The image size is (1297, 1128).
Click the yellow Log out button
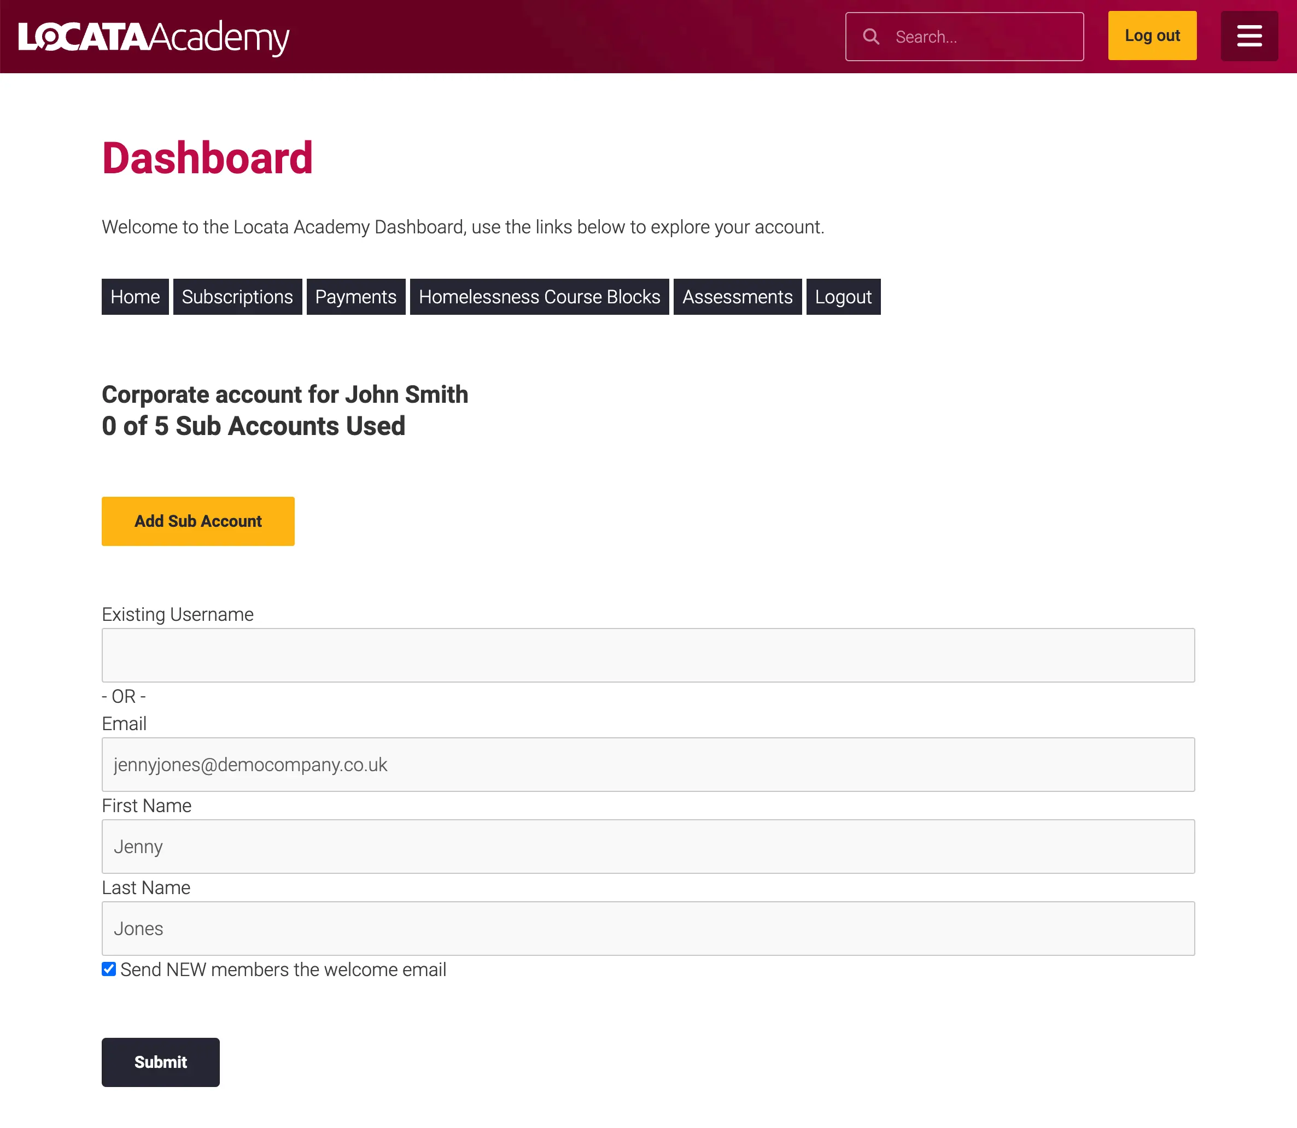[x=1154, y=36]
